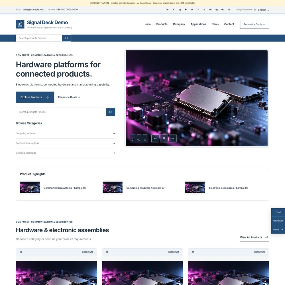
Task: Focus the blue bar product search field
Action: click(39, 38)
